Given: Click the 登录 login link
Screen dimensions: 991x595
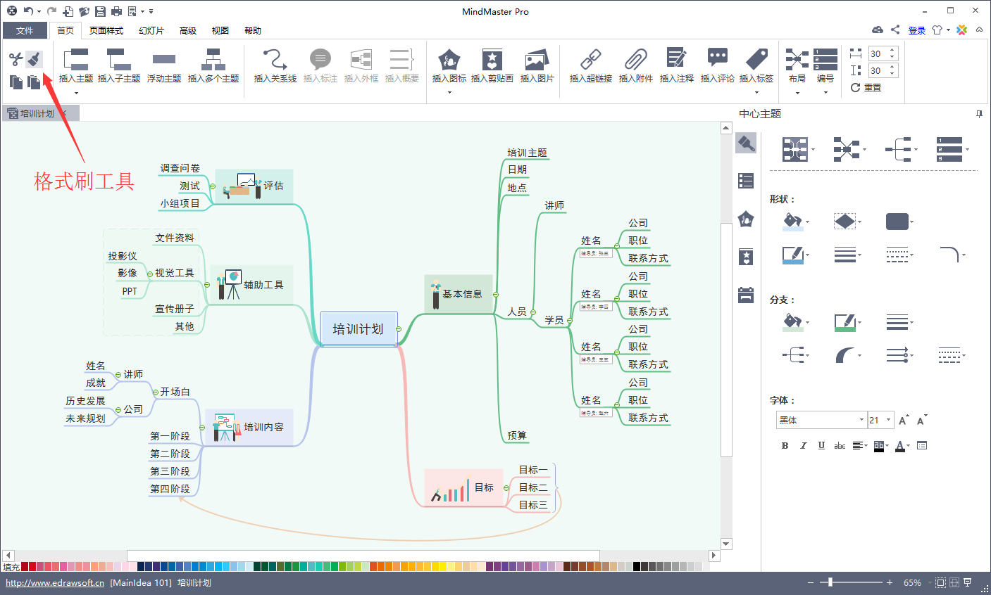Looking at the screenshot, I should click(x=917, y=30).
